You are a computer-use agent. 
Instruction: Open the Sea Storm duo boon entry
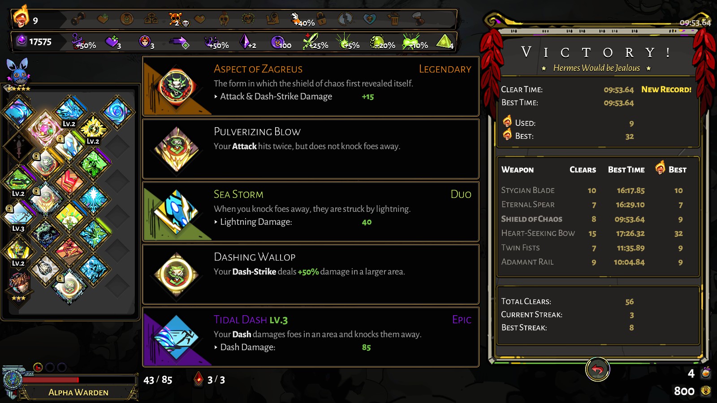[311, 212]
